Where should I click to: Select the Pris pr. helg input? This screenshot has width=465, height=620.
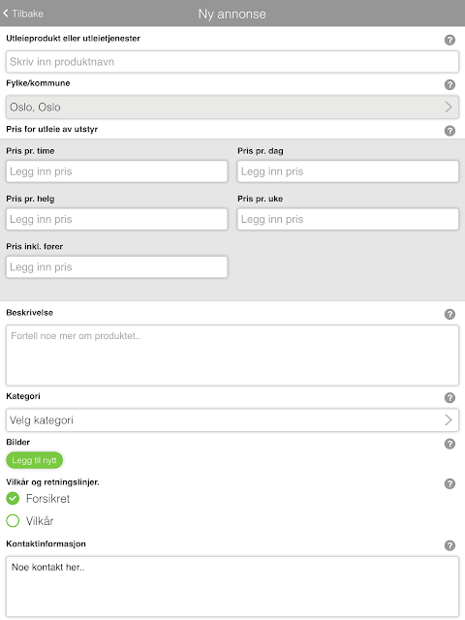click(x=116, y=219)
